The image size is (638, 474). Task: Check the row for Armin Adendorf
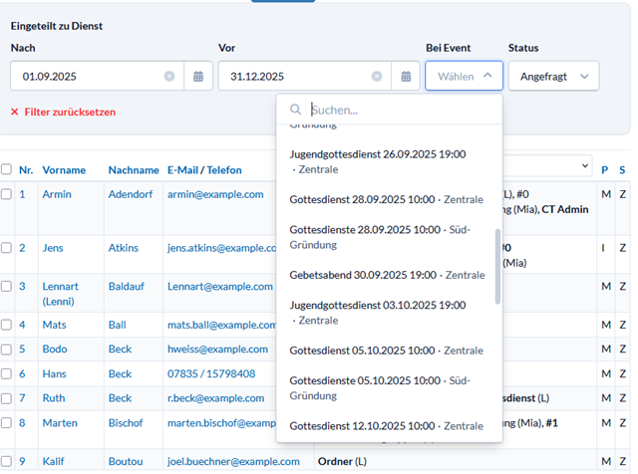click(6, 194)
